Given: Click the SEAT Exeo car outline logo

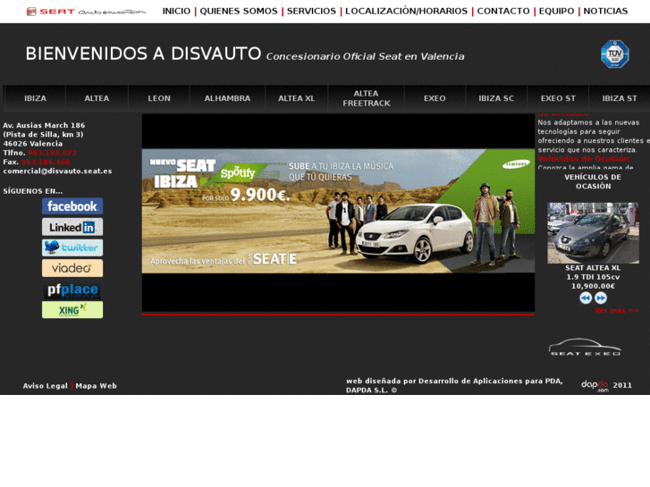Looking at the screenshot, I should 585,348.
